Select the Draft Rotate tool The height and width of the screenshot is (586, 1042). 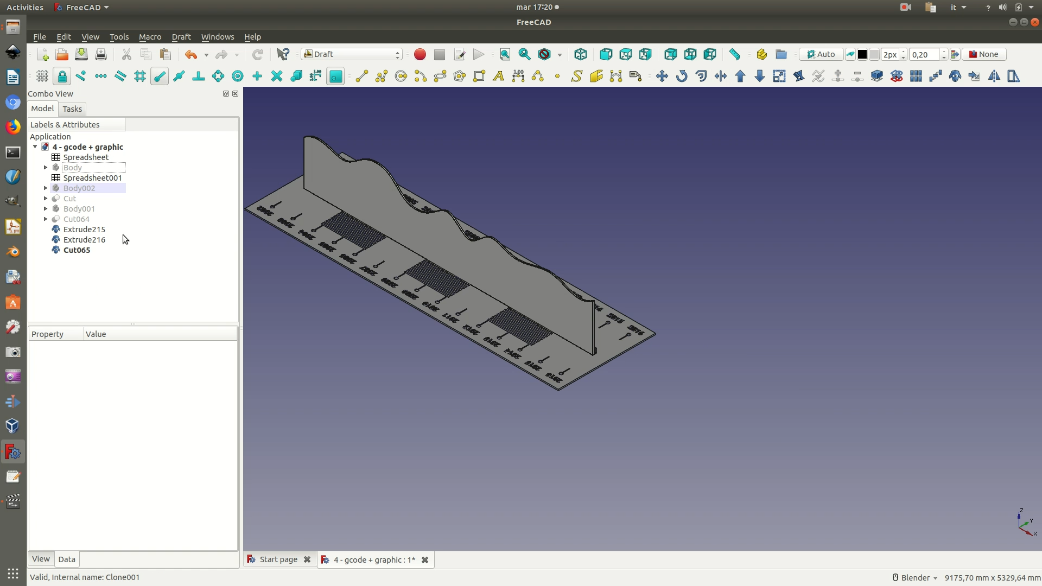682,76
